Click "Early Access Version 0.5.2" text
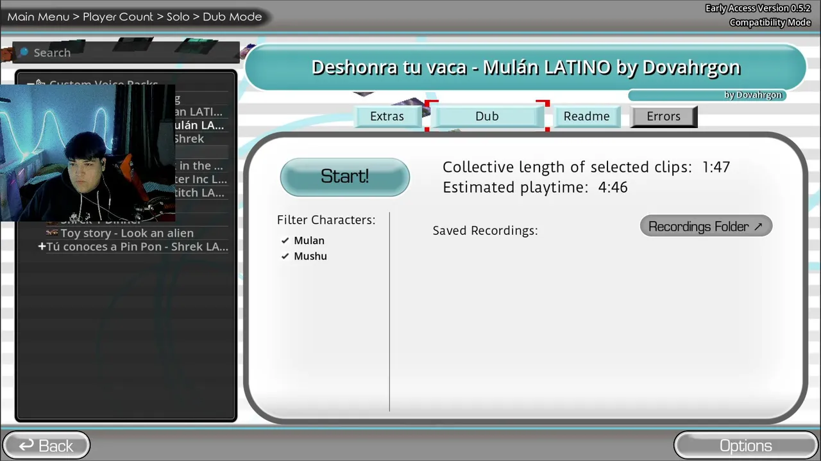This screenshot has width=821, height=461. 758,8
